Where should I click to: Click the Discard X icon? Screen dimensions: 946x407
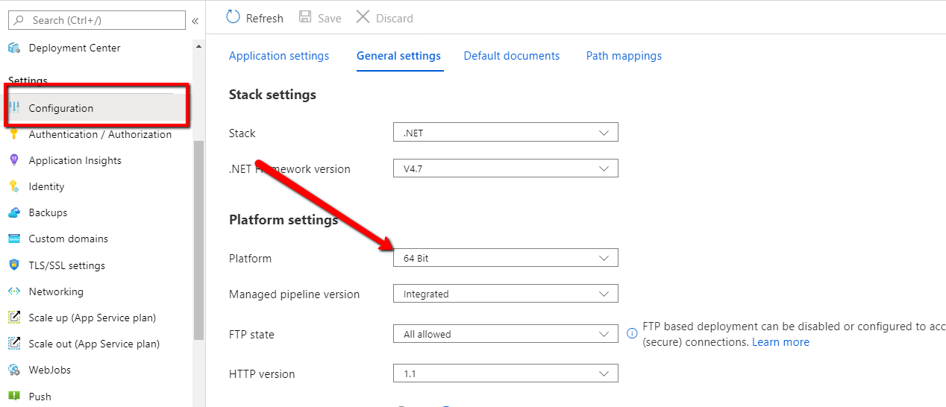tap(363, 16)
